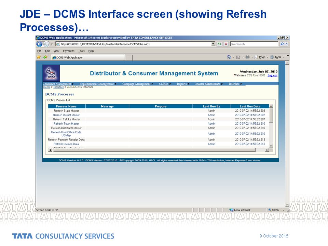Click process list scroll left arrow
Image resolution: width=328 pixels, height=246 pixels.
[50, 150]
